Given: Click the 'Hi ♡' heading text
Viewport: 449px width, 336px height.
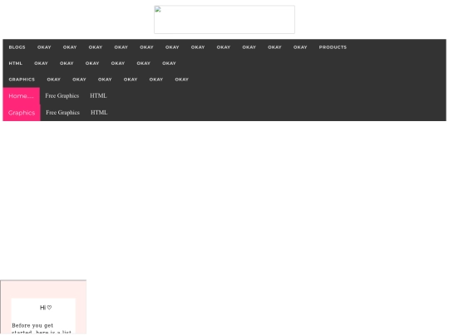Looking at the screenshot, I should [46, 308].
